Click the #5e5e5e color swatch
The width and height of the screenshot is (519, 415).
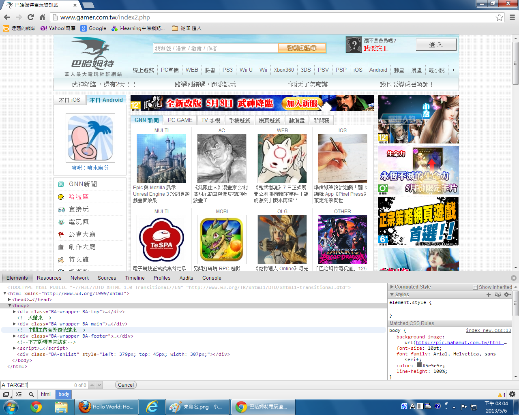click(x=419, y=365)
